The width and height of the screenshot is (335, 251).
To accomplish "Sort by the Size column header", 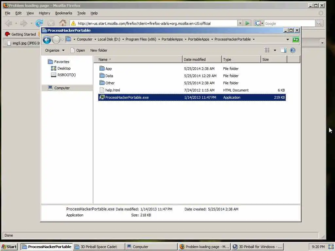I will [x=274, y=59].
